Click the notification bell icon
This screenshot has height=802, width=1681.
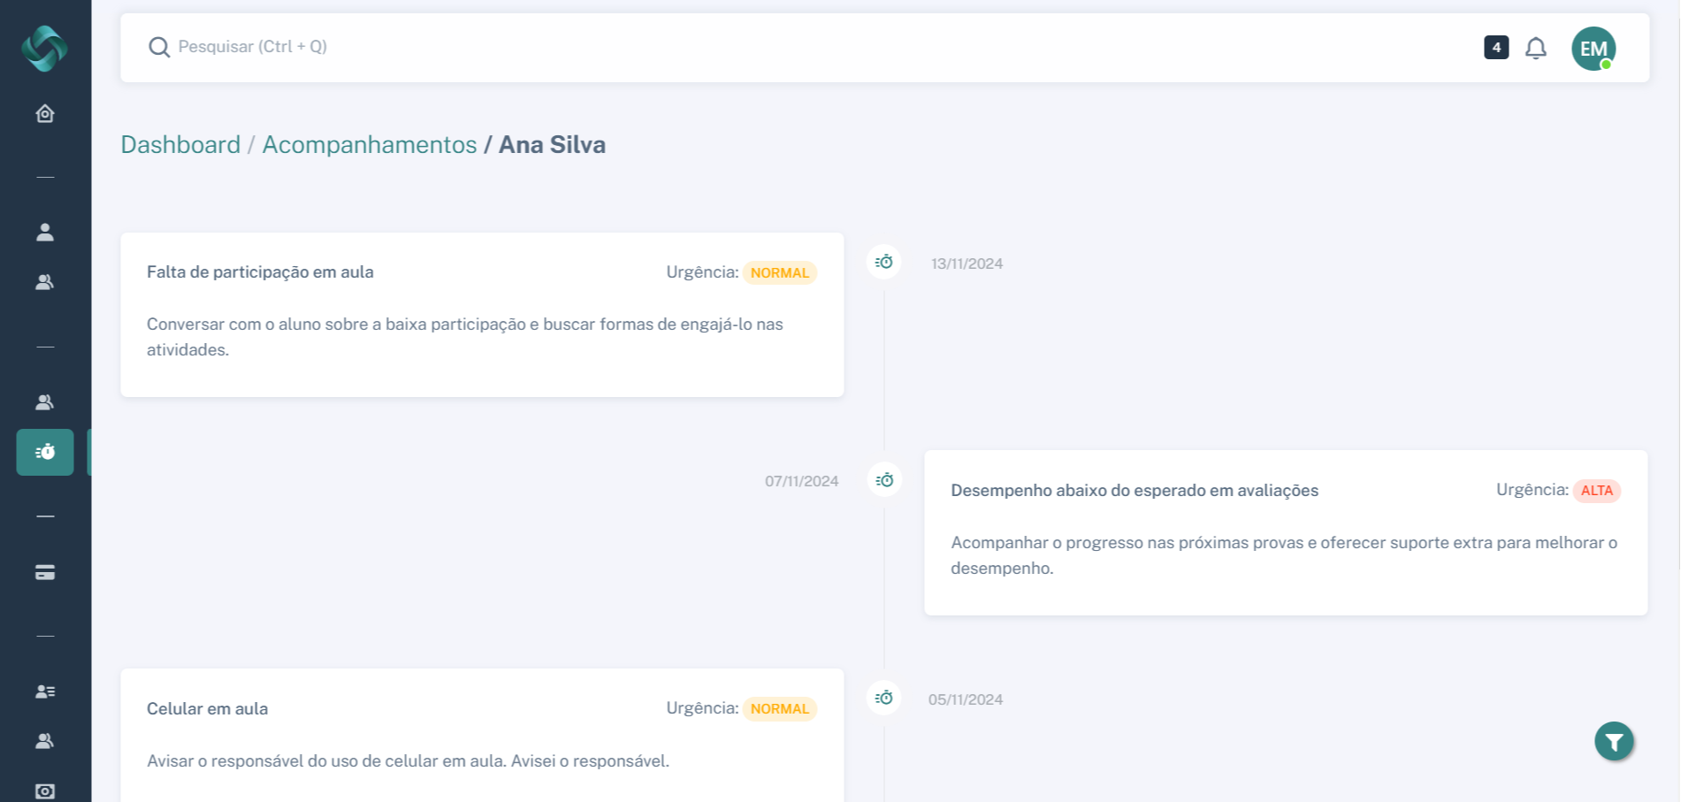[x=1536, y=48]
